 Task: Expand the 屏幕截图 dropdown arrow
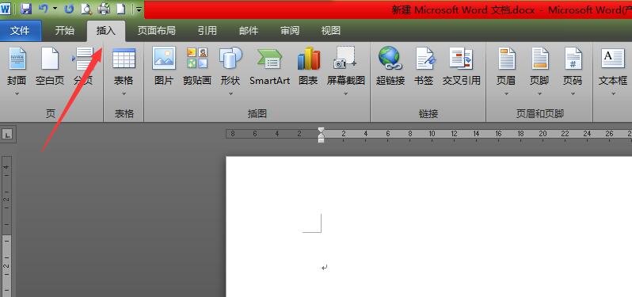[346, 94]
